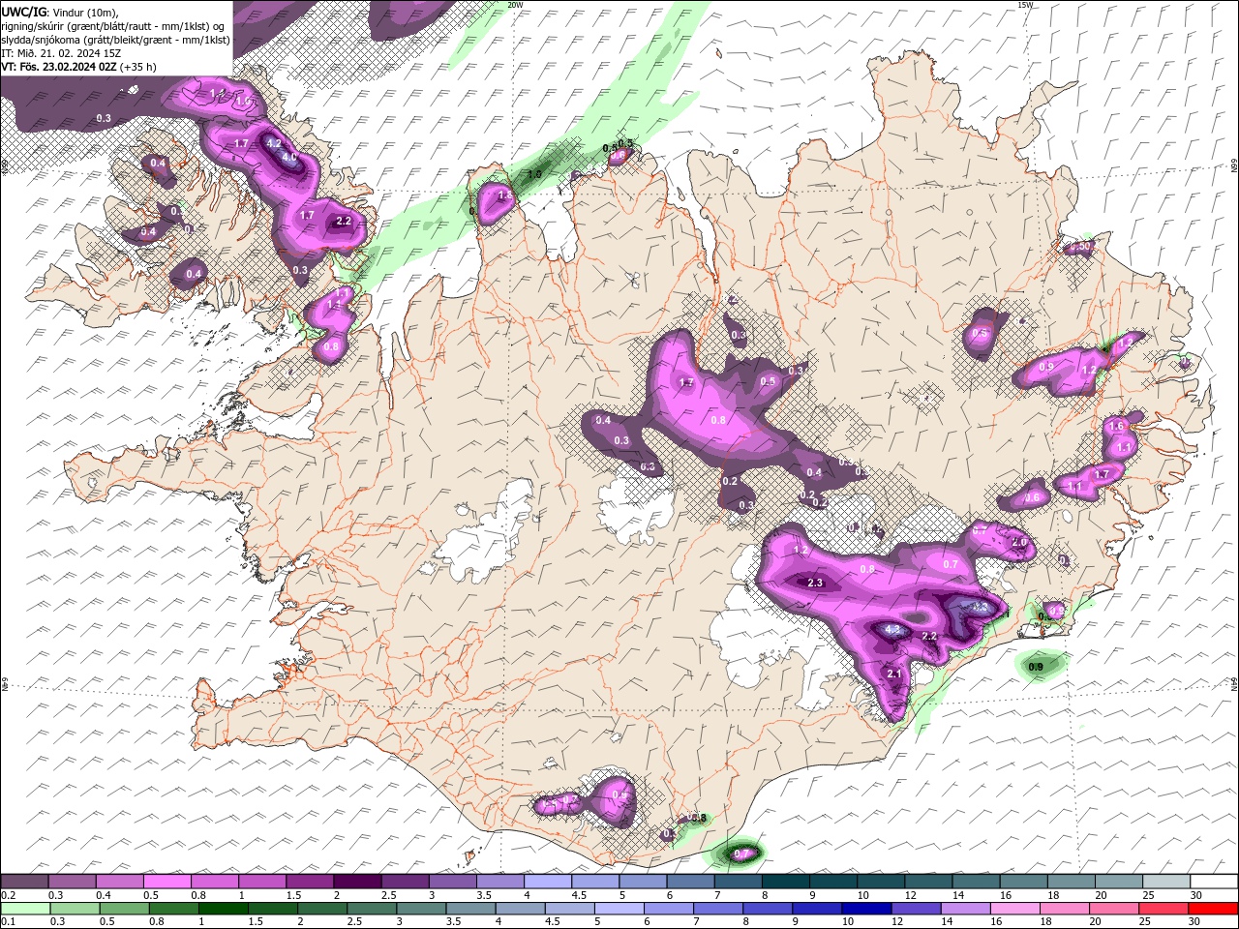Click the 'slydda/snjókoma' legend description line
Viewport: 1239px width, 929px height.
click(116, 40)
